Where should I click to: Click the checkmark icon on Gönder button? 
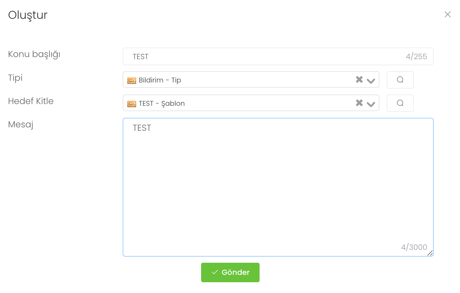(x=215, y=272)
